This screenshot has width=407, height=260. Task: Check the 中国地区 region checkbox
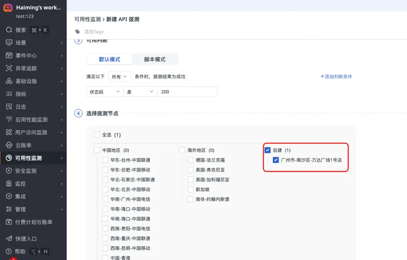pyautogui.click(x=96, y=150)
